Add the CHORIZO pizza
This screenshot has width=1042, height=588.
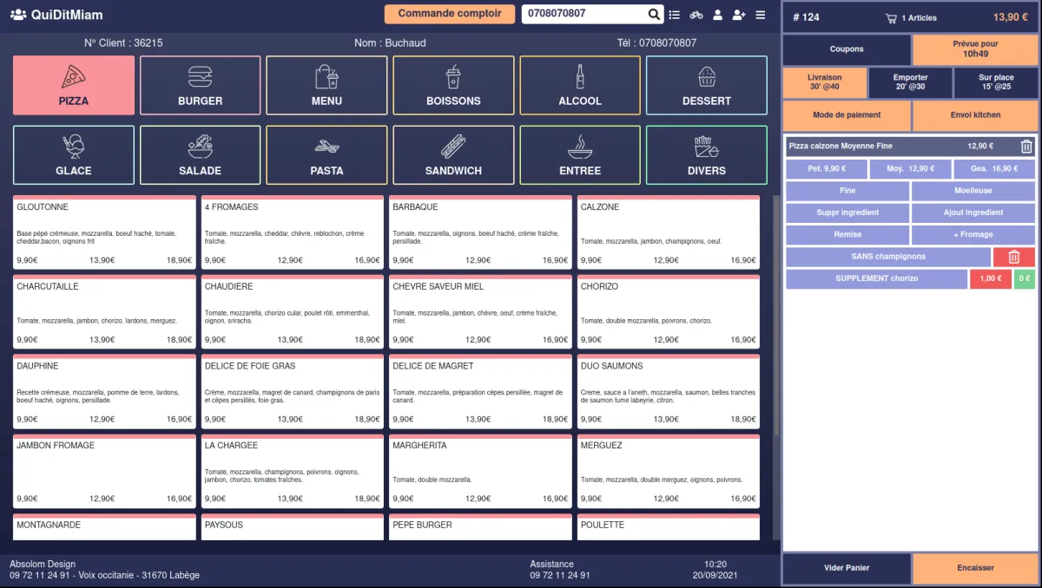[669, 312]
